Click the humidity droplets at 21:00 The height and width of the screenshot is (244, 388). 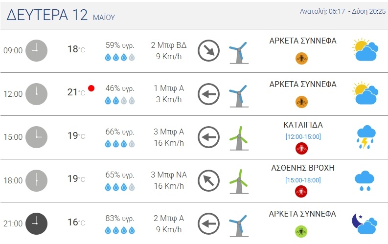pyautogui.click(x=119, y=230)
